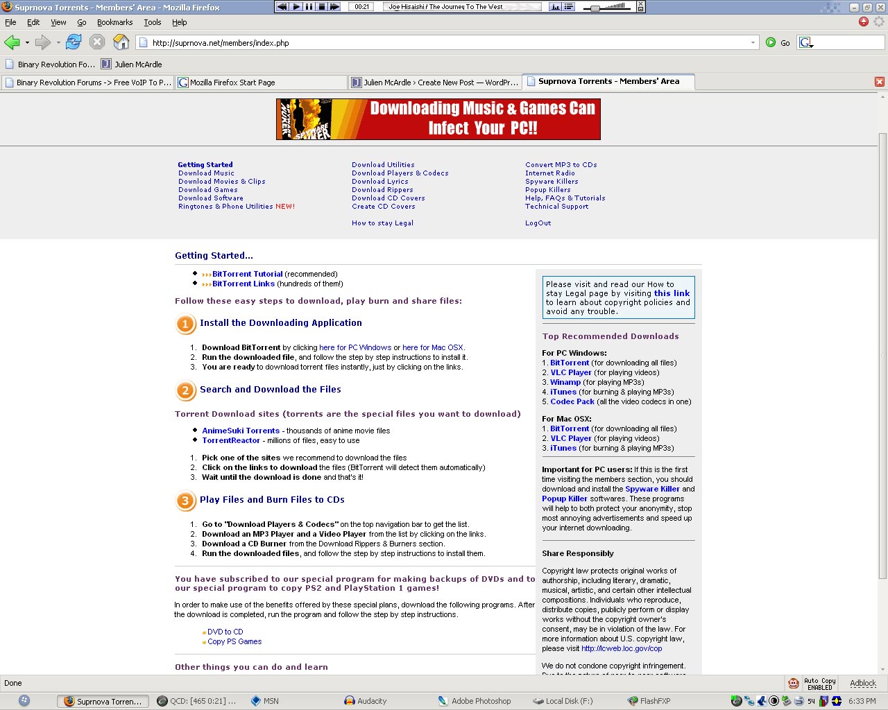This screenshot has width=888, height=710.
Task: Click the red update notification icon
Action: (x=864, y=21)
